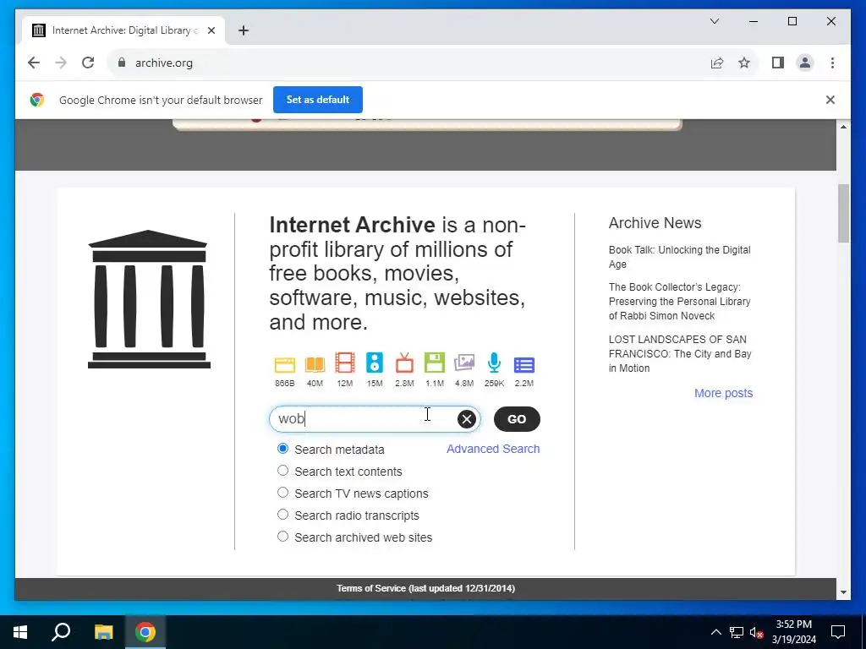Click Set as default button
Image resolution: width=866 pixels, height=649 pixels.
318,100
